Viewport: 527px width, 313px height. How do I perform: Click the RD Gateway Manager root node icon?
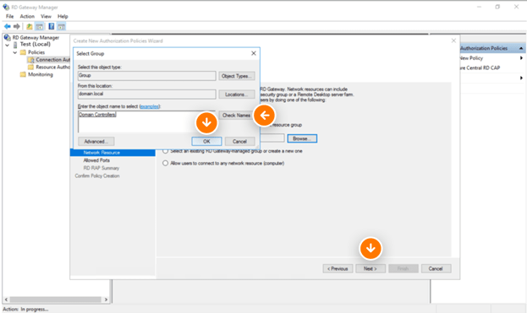(7, 37)
